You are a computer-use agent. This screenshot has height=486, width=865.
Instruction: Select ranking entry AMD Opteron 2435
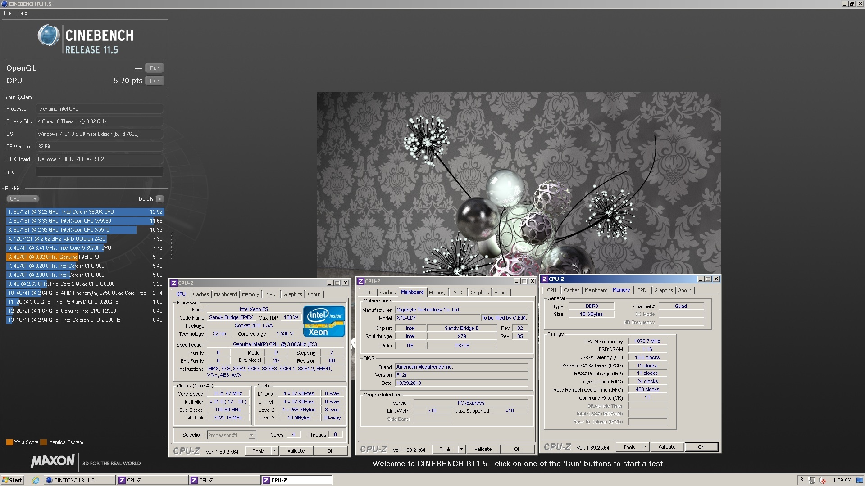point(85,239)
